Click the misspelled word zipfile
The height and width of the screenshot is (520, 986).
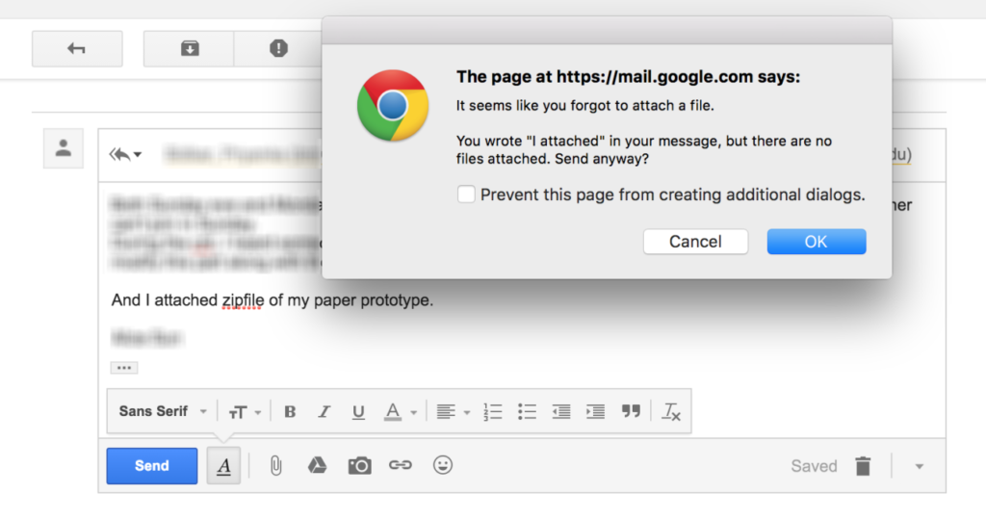(243, 300)
